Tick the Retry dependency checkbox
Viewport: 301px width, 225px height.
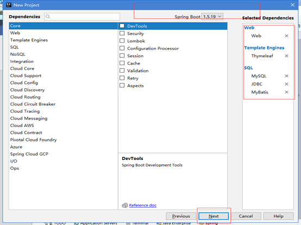pyautogui.click(x=122, y=78)
